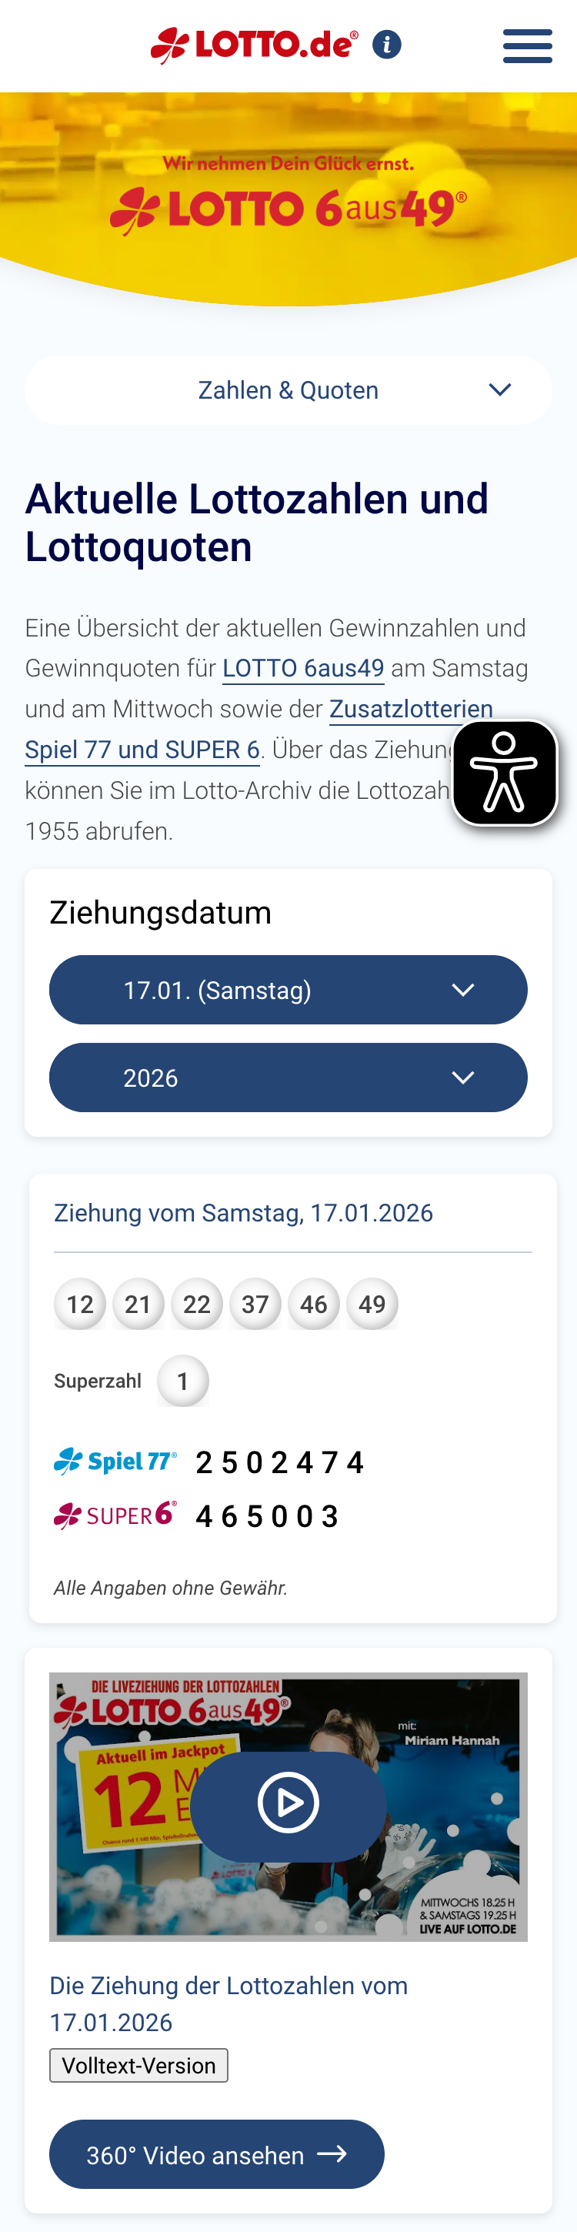
Task: Expand the Zahlen & Quoten dropdown
Action: coord(288,390)
